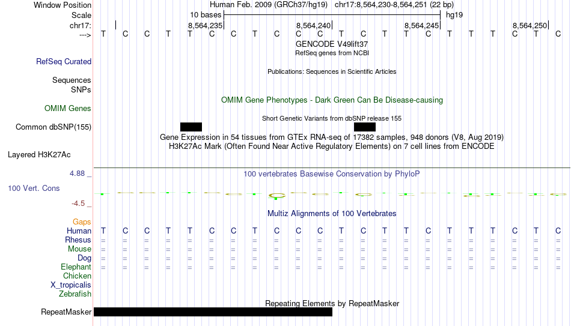Click the OMIM Gene Phenotypes track title

(332, 100)
